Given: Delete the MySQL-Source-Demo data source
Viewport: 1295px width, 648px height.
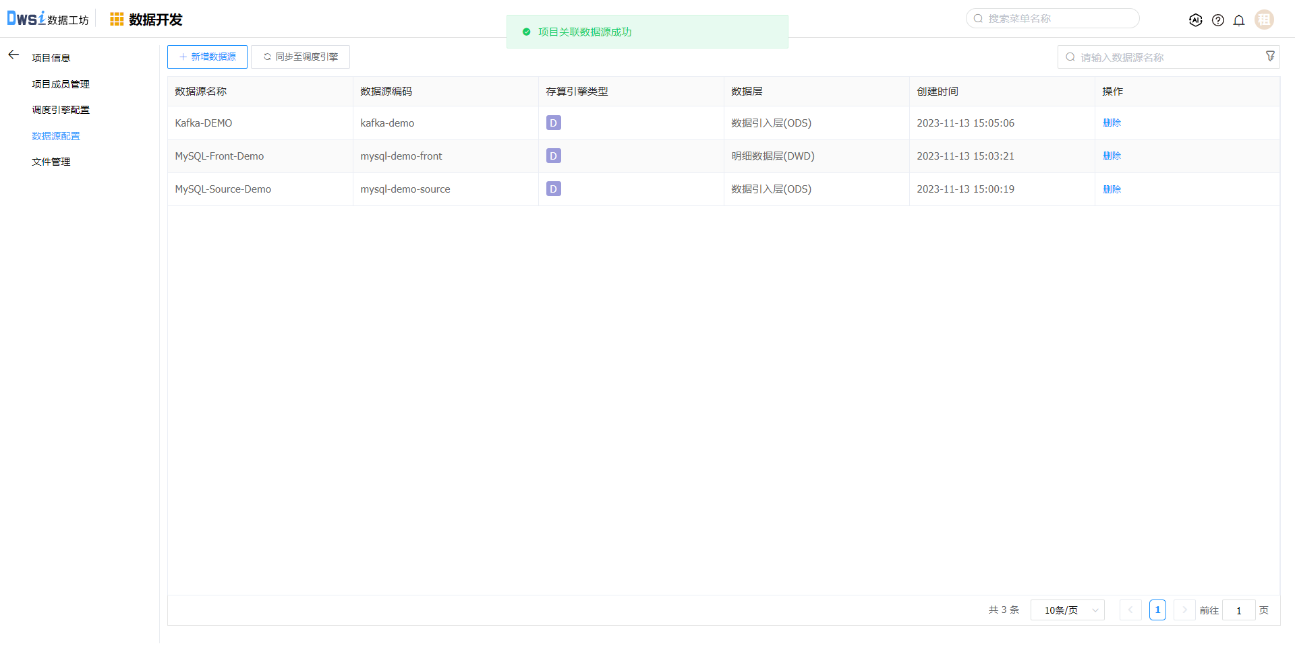Looking at the screenshot, I should click(x=1112, y=189).
